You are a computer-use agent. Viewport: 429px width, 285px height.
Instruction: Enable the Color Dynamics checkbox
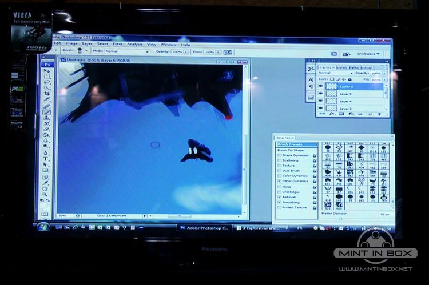pyautogui.click(x=279, y=176)
